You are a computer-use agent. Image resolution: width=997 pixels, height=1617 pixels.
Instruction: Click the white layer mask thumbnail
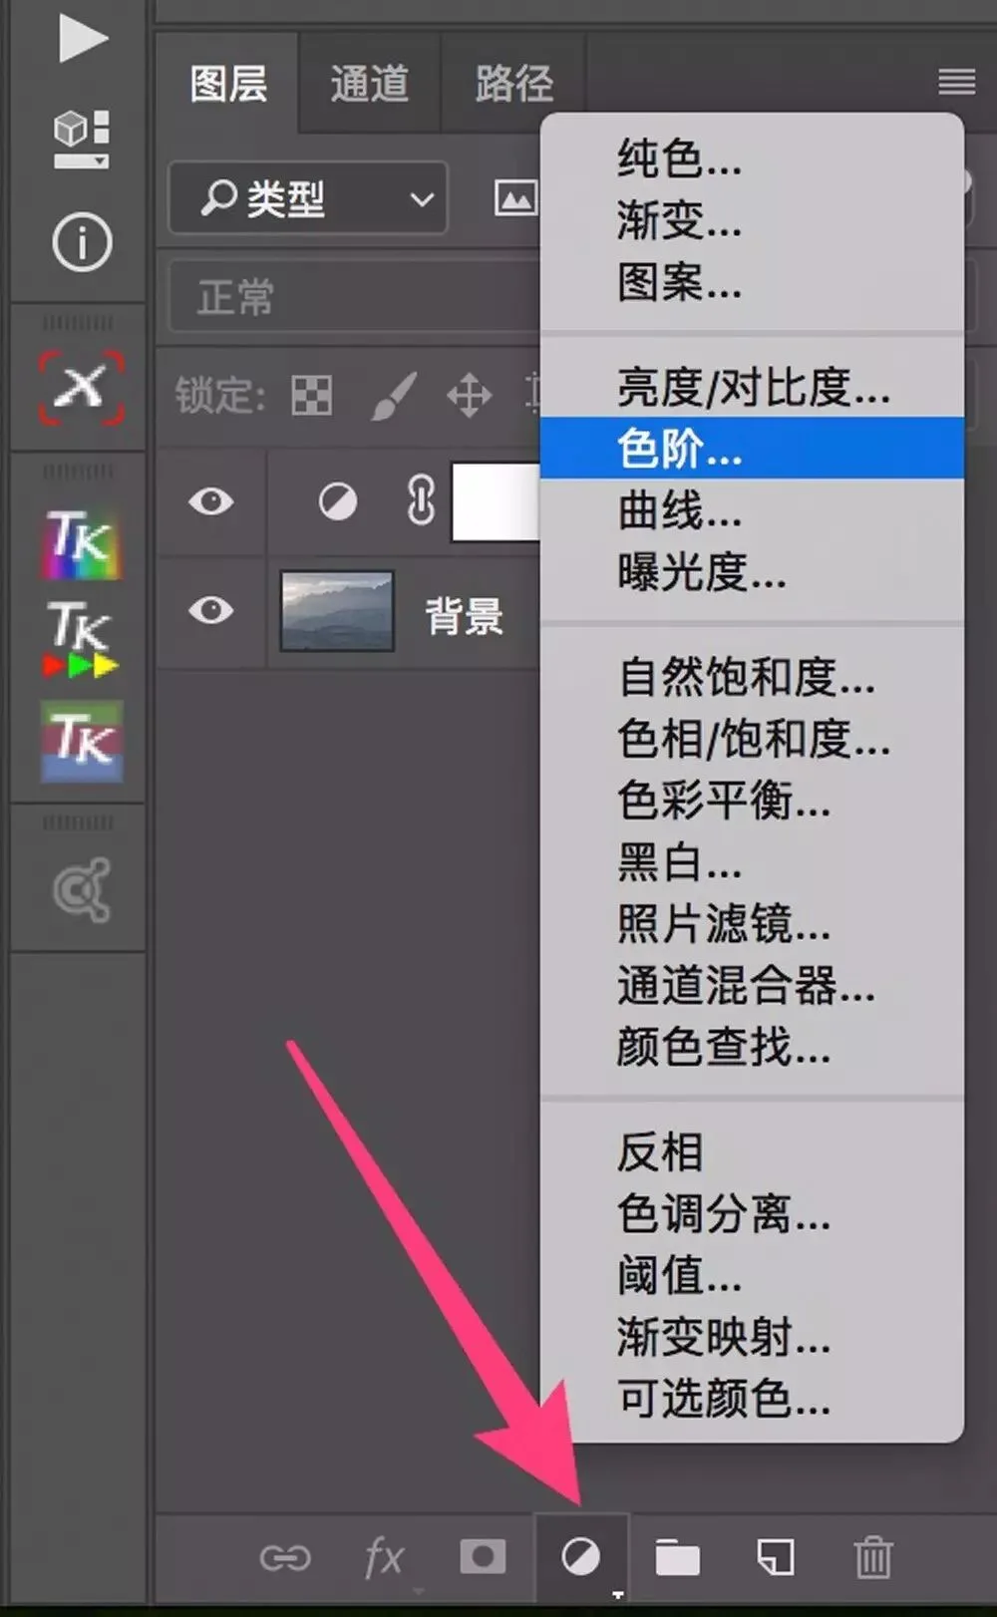496,501
